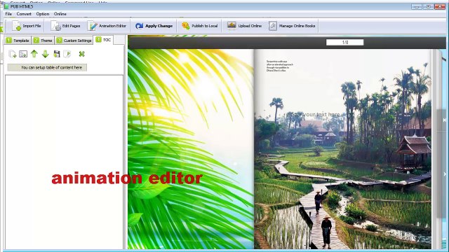Click Apply Change in the toolbar
Screen dimensions: 449x252
coord(154,26)
